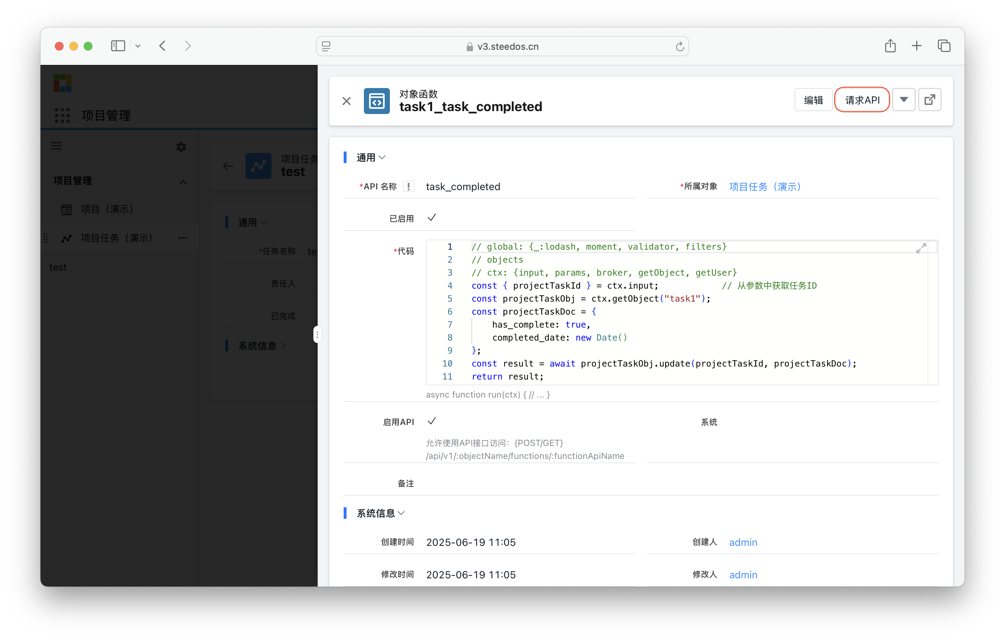Toggle the 启用API checkmark
The image size is (1005, 640).
(x=431, y=421)
